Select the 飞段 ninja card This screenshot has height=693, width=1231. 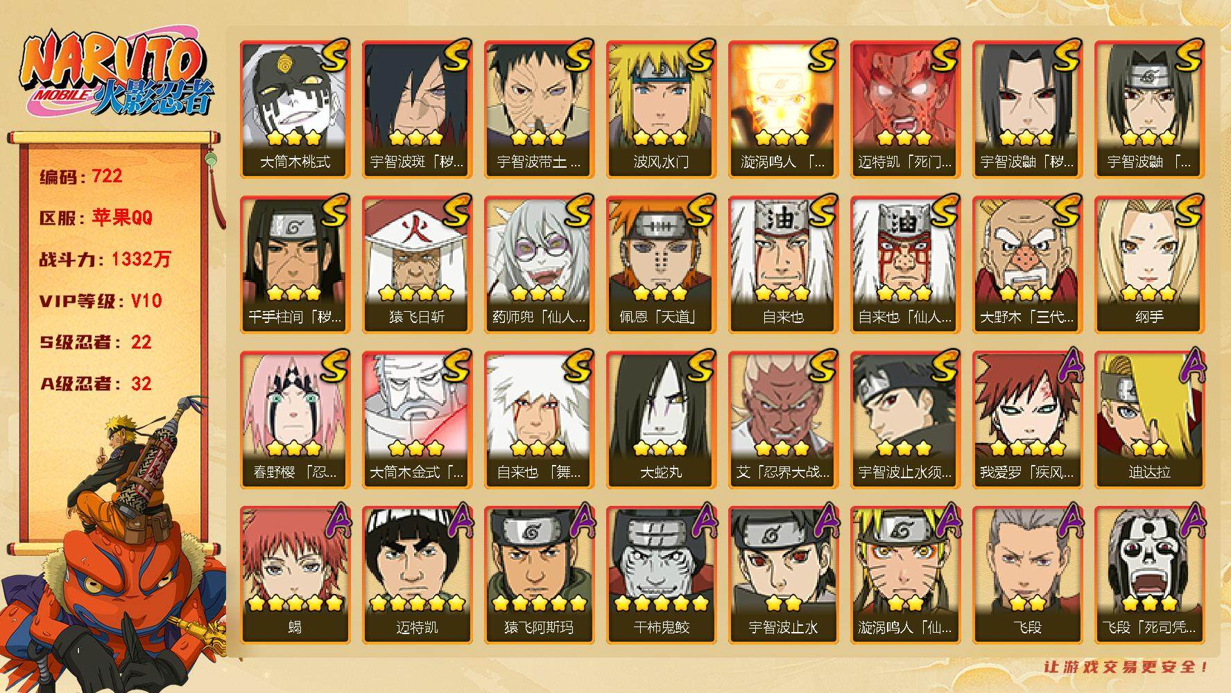pyautogui.click(x=1027, y=575)
